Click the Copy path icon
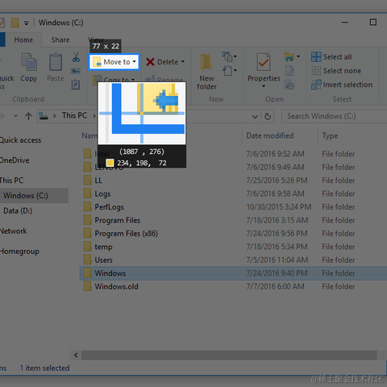Image resolution: width=387 pixels, height=387 pixels. click(x=76, y=71)
